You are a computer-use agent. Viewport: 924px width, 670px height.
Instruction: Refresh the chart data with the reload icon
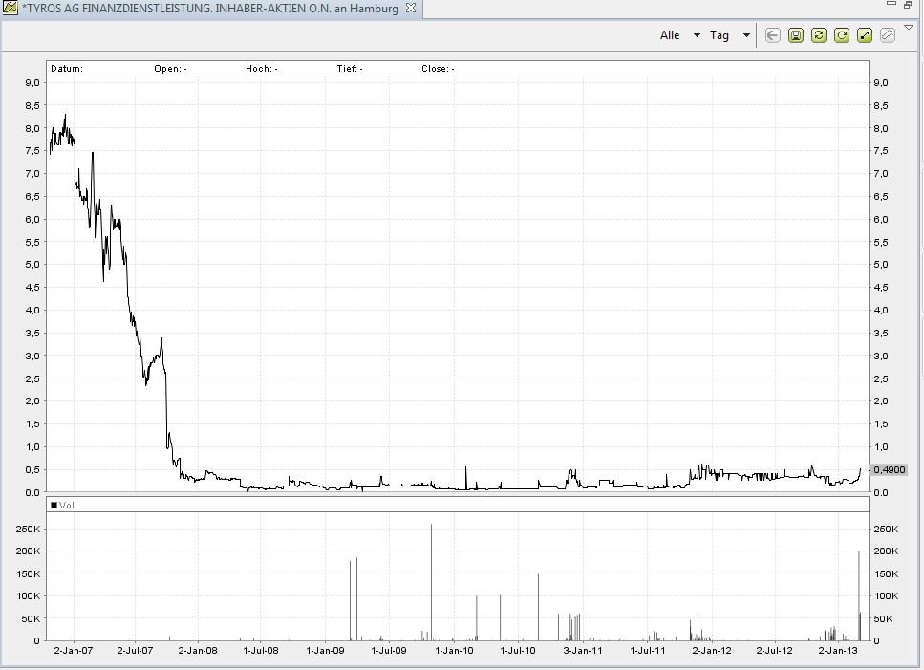818,34
